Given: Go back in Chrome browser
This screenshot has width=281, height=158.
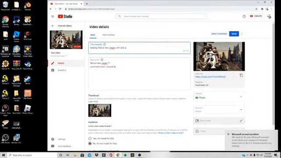Looking at the screenshot, I should (x=51, y=9).
